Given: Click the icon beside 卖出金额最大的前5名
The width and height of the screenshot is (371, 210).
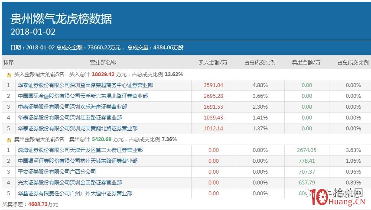Looking at the screenshot, I should coord(9,140).
